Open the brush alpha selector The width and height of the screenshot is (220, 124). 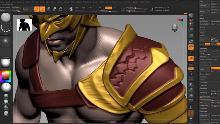coord(6,41)
